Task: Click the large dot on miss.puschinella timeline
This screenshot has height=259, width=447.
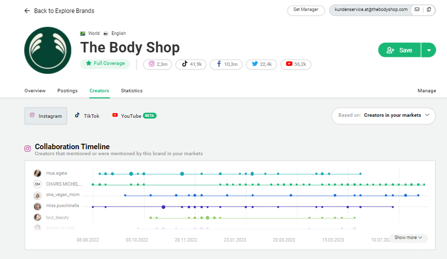Action: tap(163, 207)
